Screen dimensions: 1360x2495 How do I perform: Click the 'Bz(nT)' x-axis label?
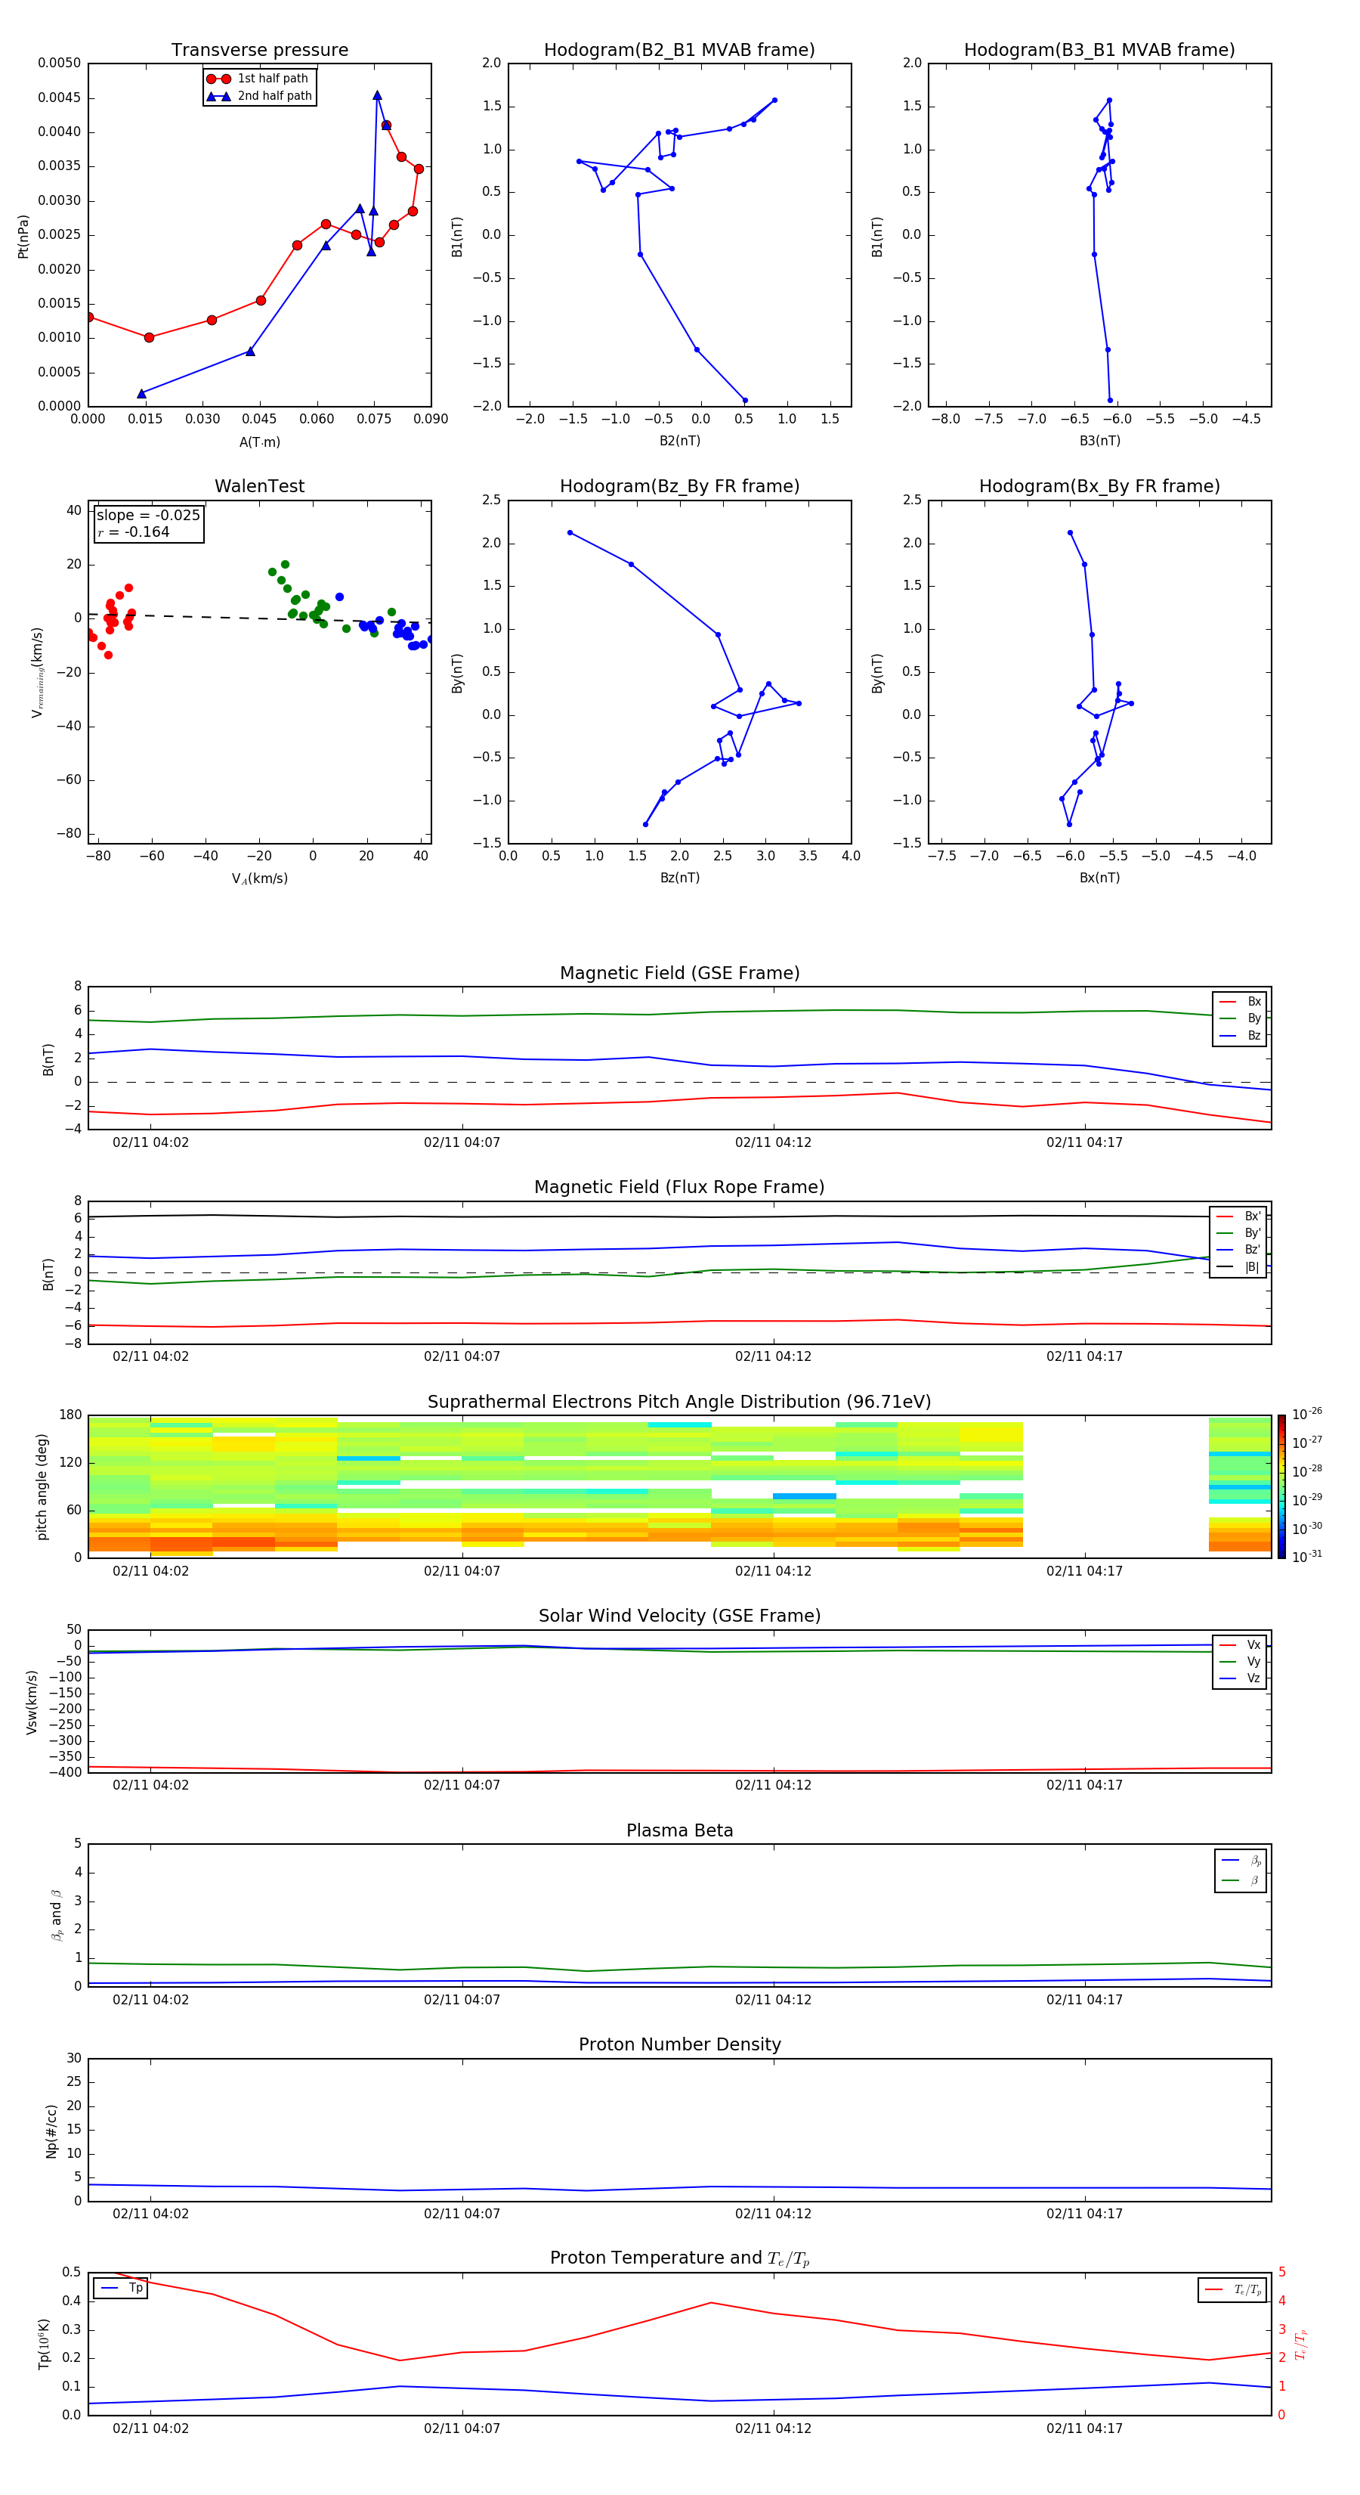(x=679, y=878)
